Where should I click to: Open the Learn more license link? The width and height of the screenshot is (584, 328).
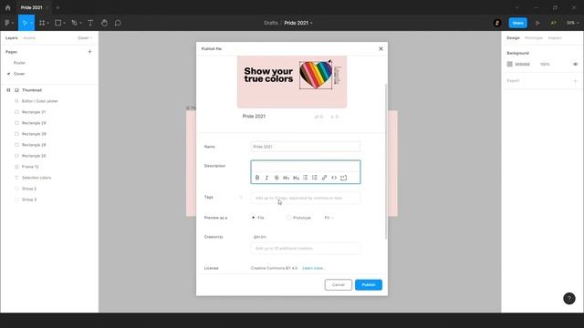pyautogui.click(x=314, y=268)
